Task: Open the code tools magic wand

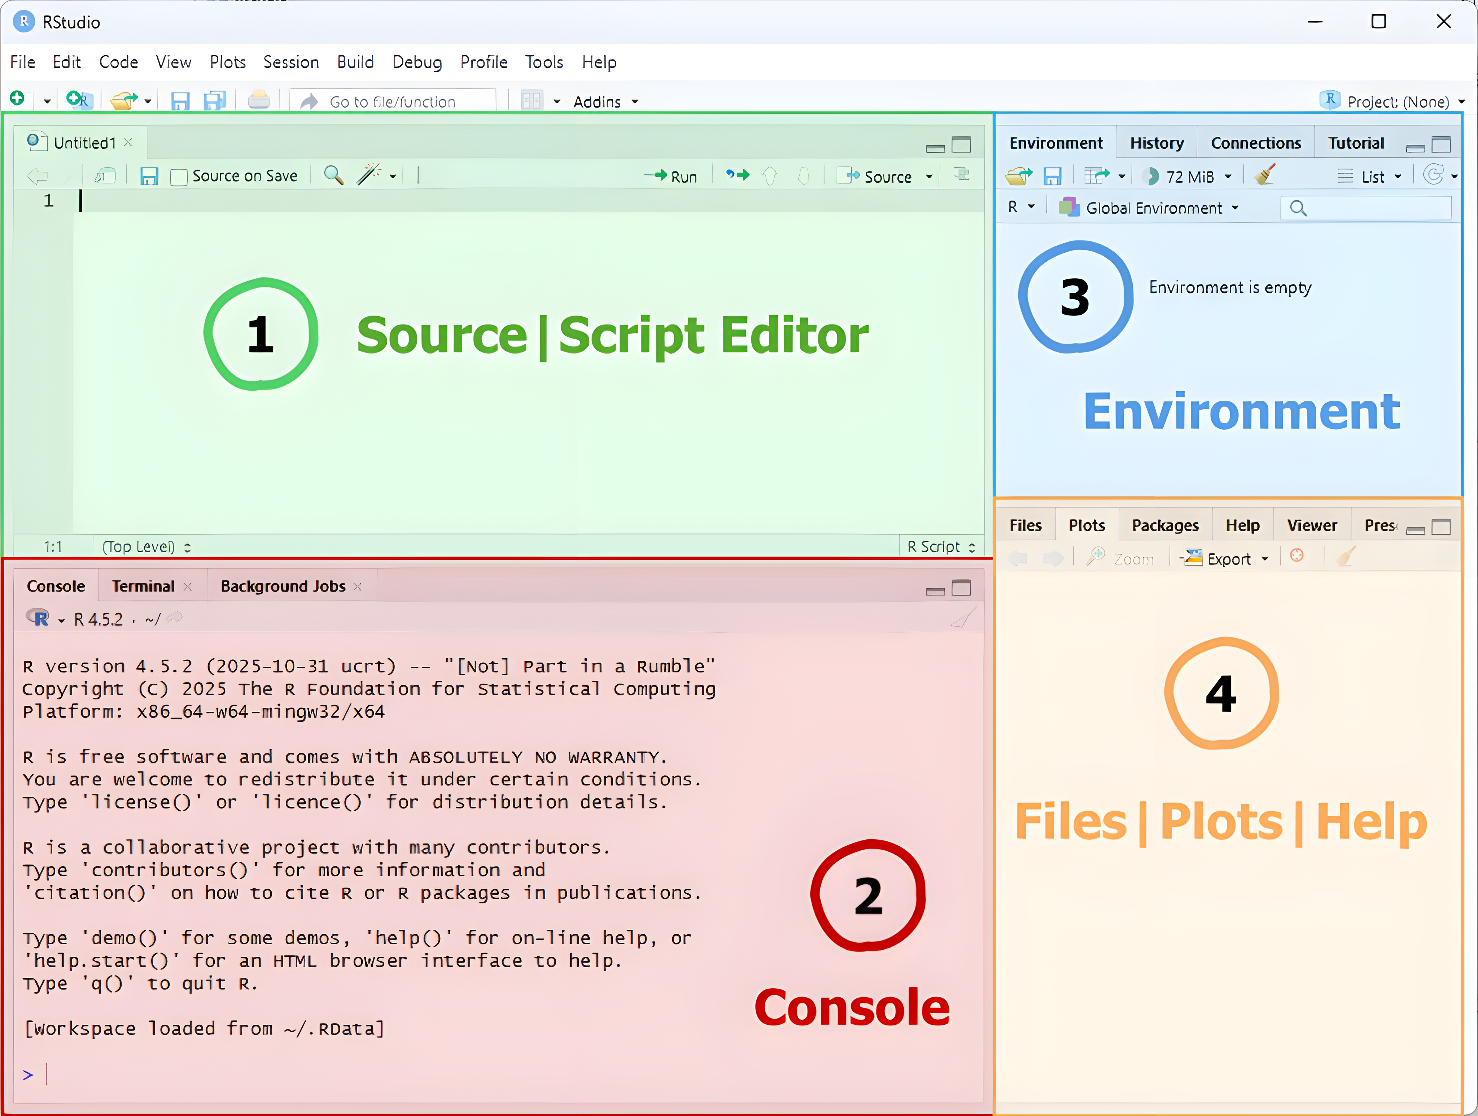Action: [369, 175]
